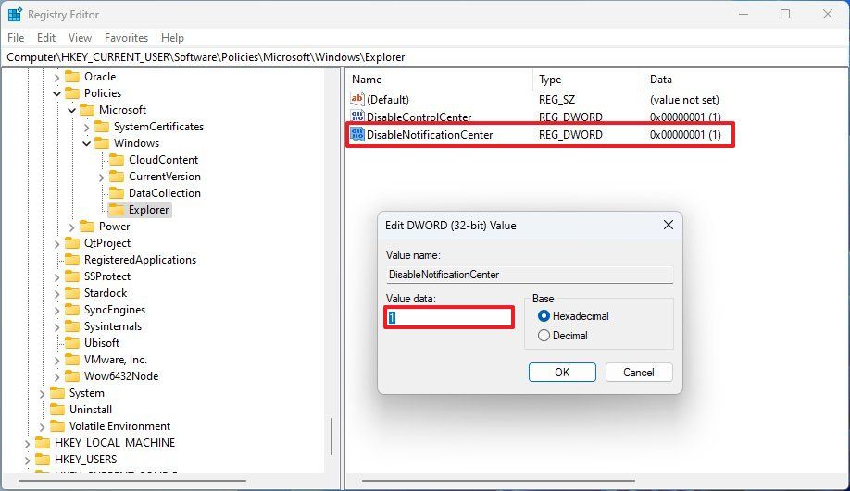This screenshot has width=850, height=491.
Task: Collapse the Microsoft key under Policies
Action: tap(71, 110)
